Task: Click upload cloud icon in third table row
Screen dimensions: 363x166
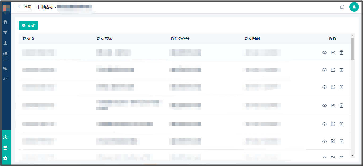Action: (x=324, y=87)
